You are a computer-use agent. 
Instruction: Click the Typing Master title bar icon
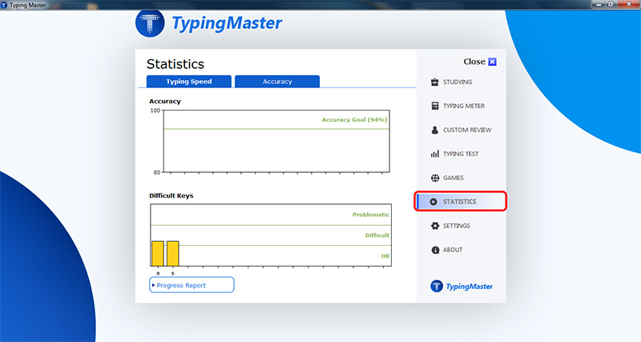[4, 5]
